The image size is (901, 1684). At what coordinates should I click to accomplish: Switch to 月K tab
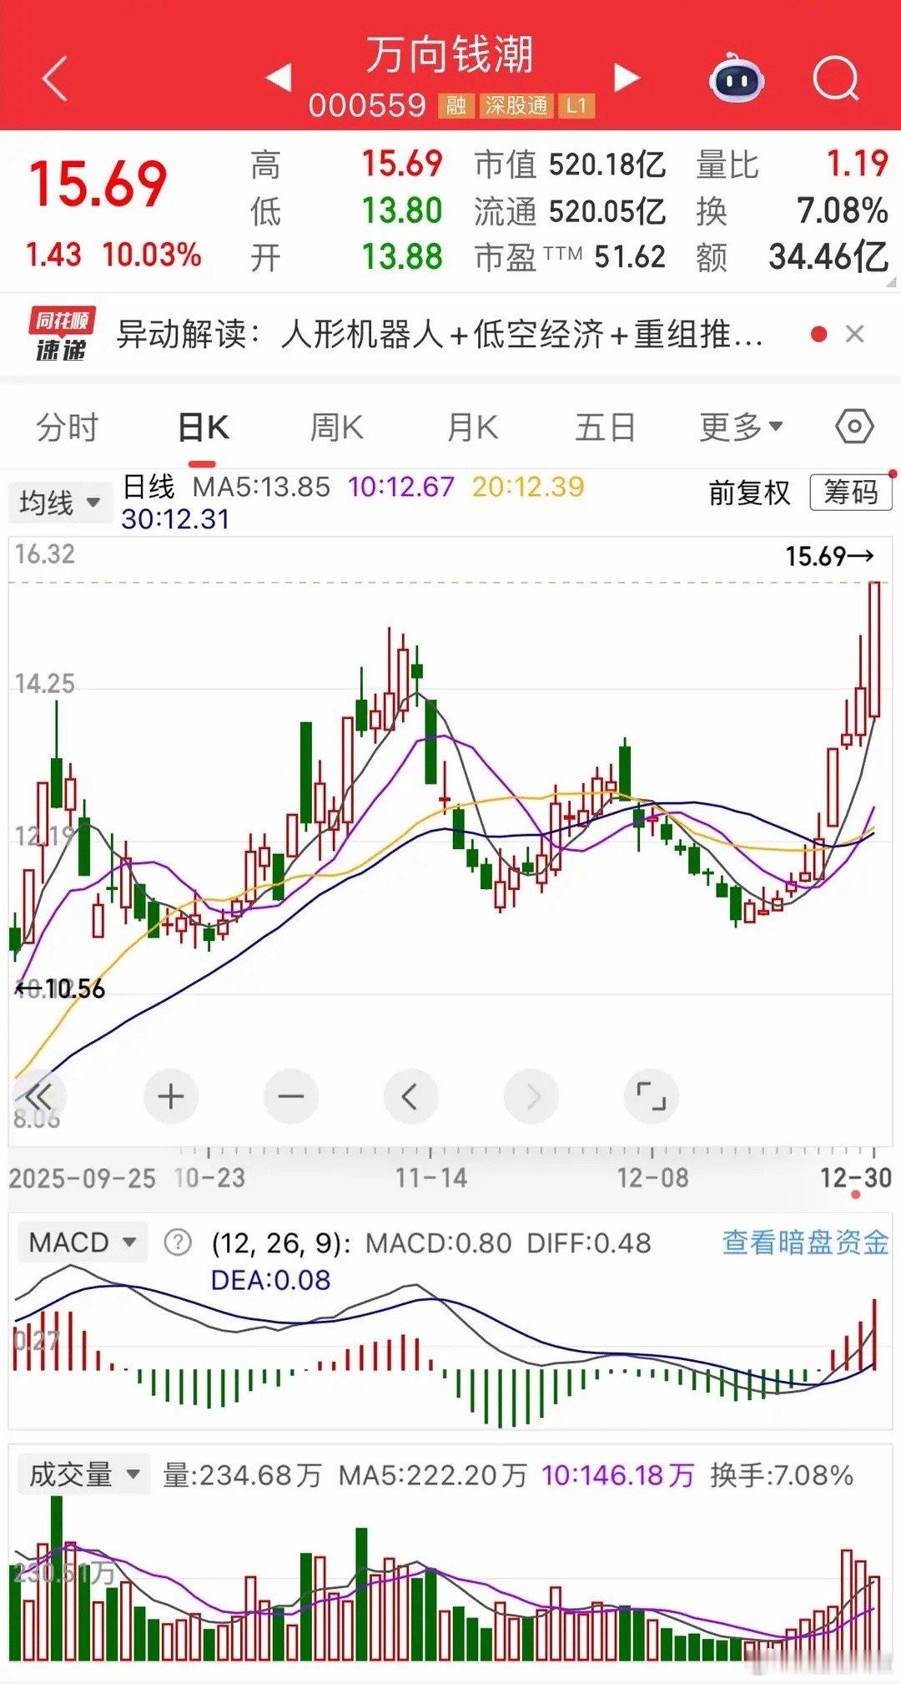tap(472, 427)
